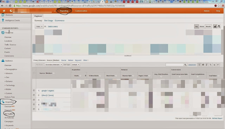Open Intelligence Events in sidebar

13,20
